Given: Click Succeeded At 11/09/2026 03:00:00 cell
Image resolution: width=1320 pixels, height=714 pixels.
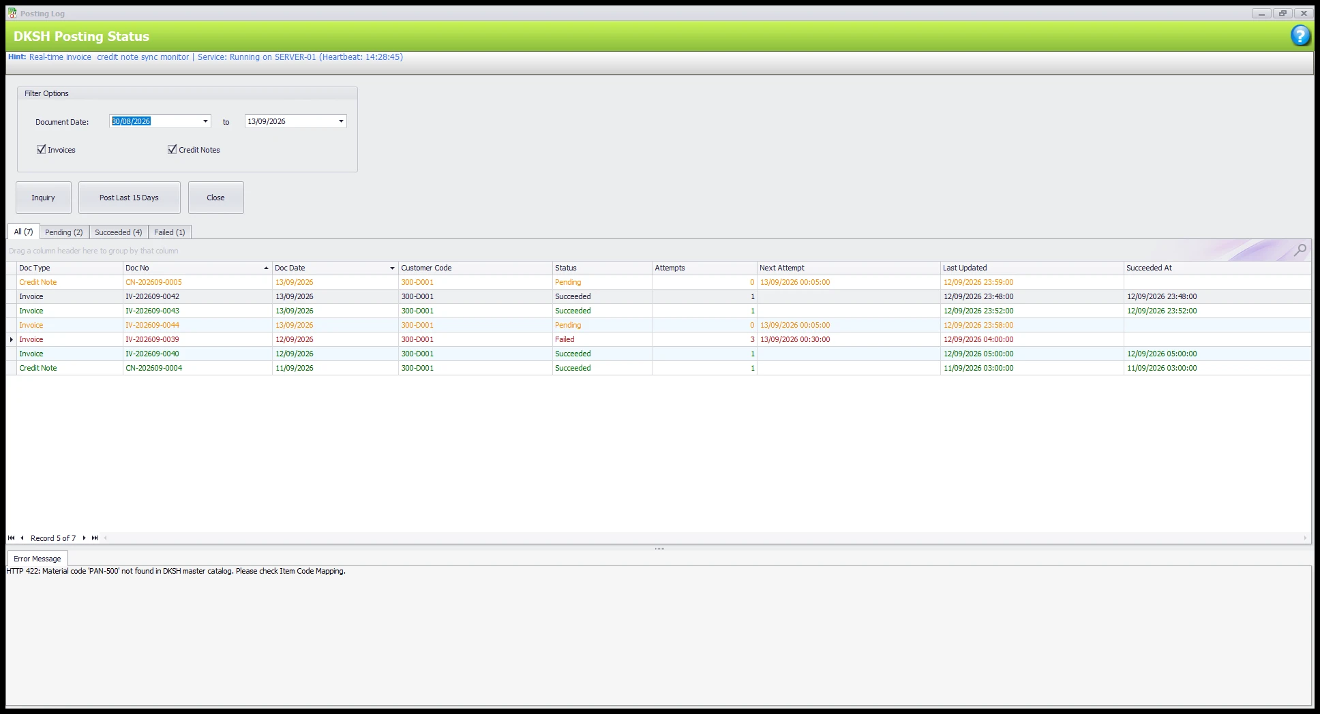Looking at the screenshot, I should point(1217,368).
